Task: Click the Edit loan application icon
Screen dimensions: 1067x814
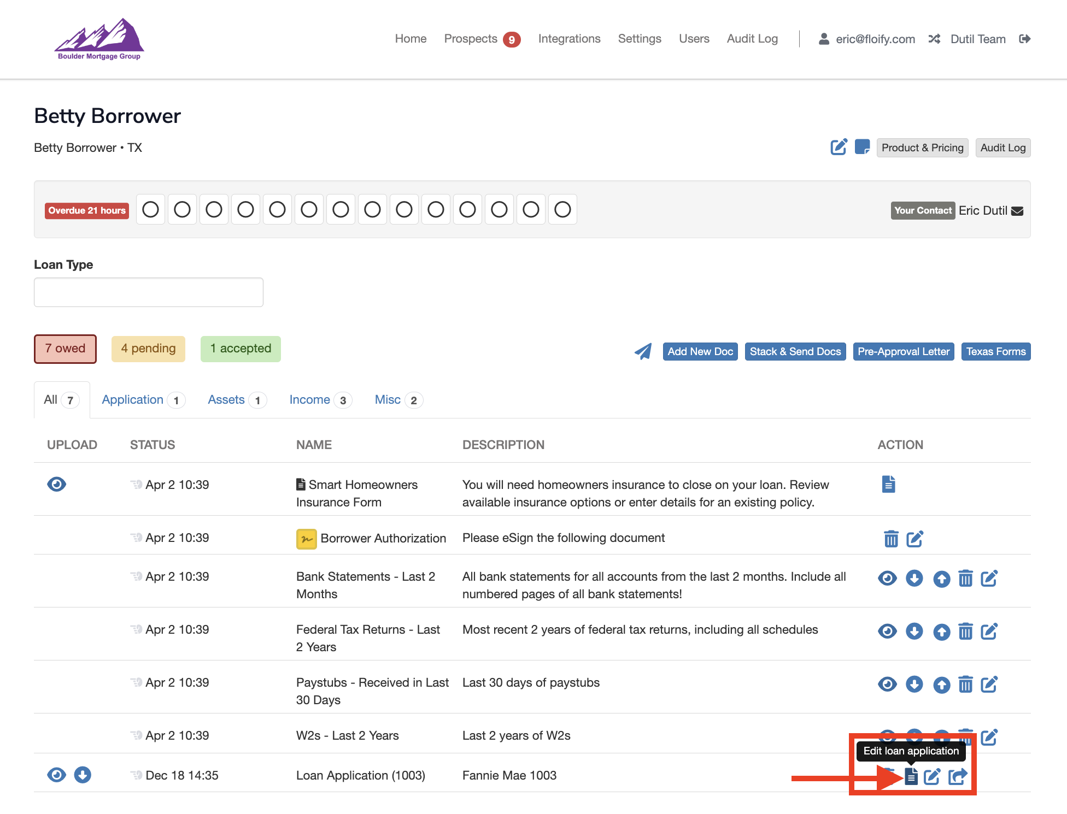Action: [911, 776]
